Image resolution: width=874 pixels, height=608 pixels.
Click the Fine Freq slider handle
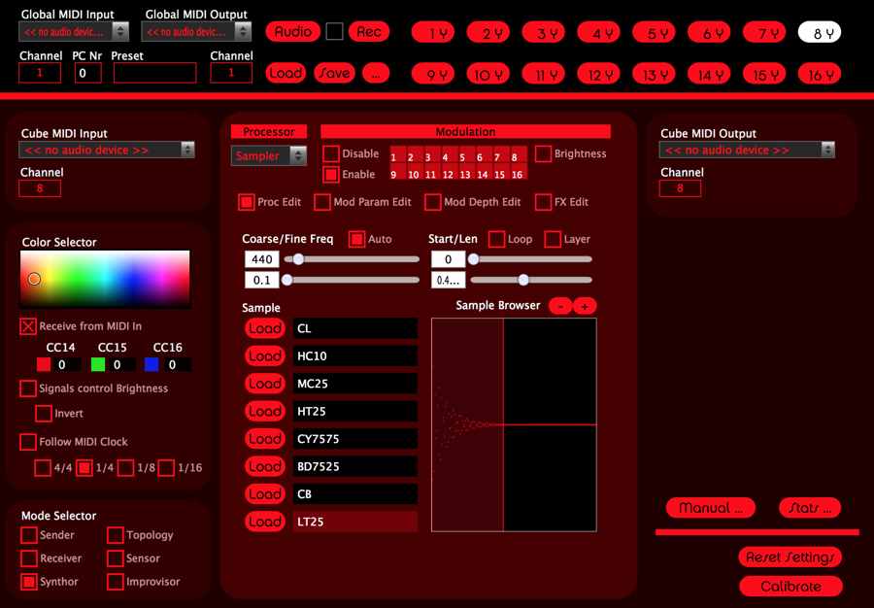point(287,280)
